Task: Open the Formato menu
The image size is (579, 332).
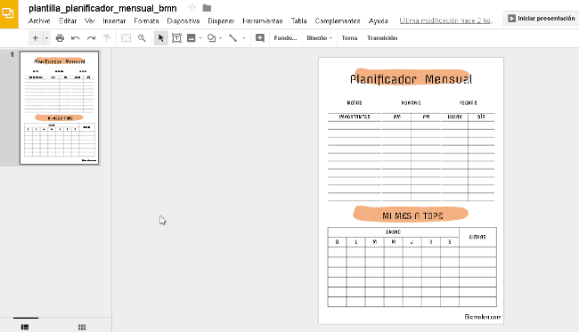Action: pyautogui.click(x=146, y=21)
